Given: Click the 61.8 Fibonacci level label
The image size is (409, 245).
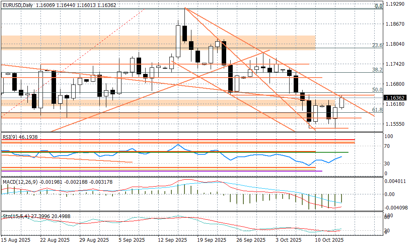Looking at the screenshot, I should coord(378,110).
